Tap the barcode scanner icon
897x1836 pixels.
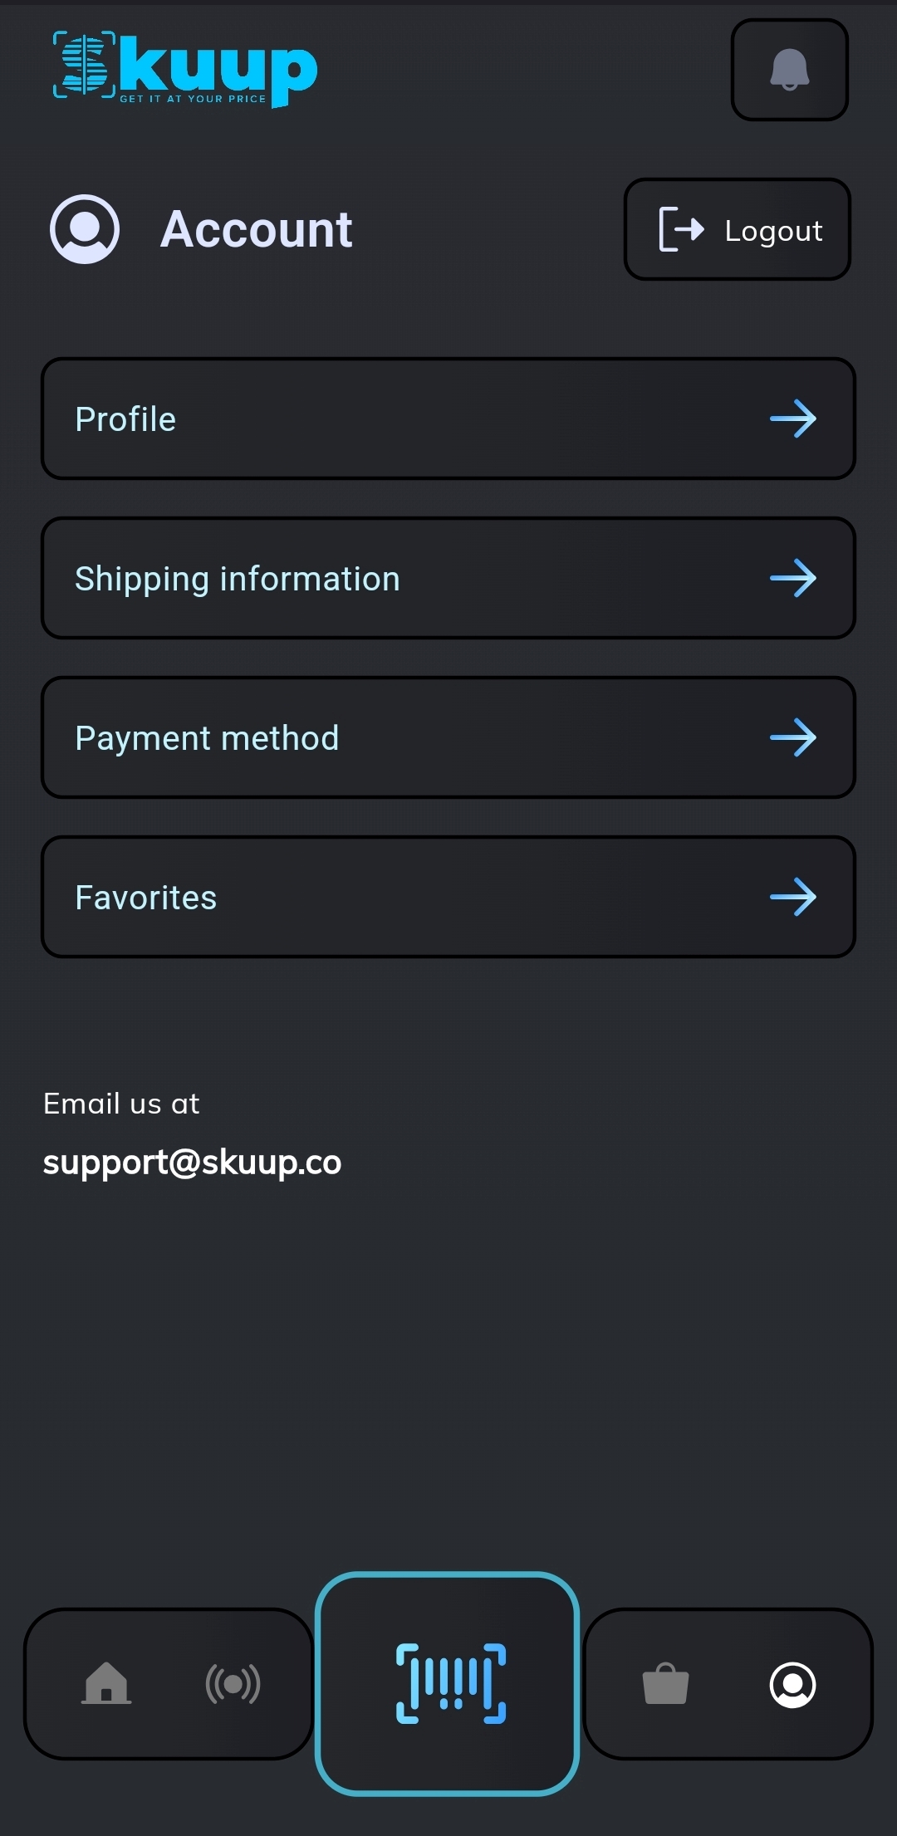(448, 1683)
